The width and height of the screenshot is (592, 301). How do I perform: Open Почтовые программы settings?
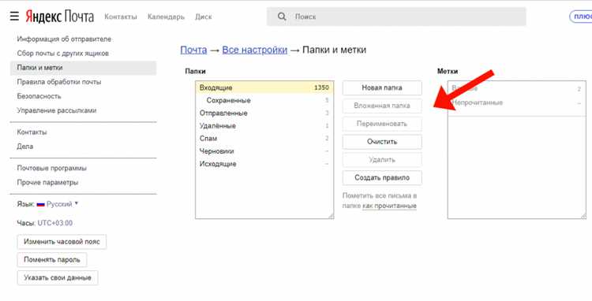pos(52,168)
